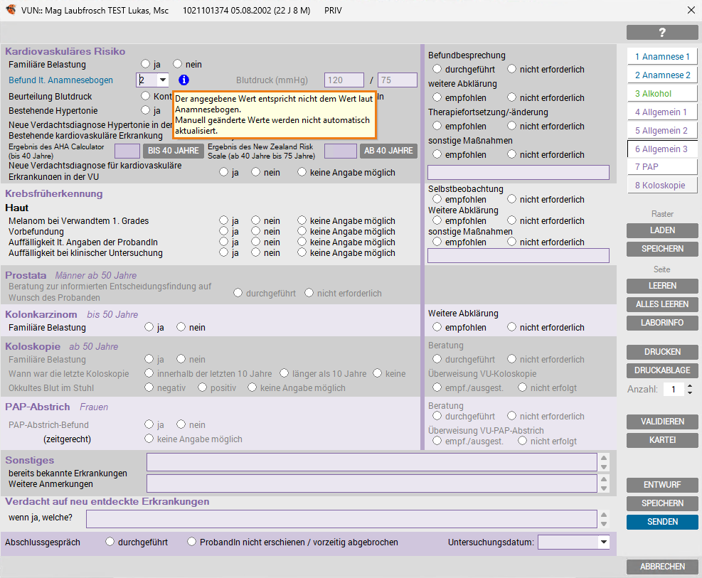Click up arrow of 'bereits bekannte Erkrankungen' scrollbar
Image resolution: width=702 pixels, height=578 pixels.
(604, 458)
